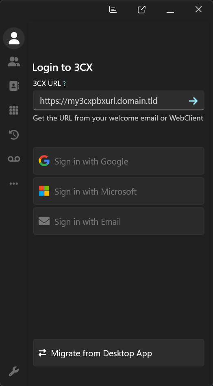Open the profile avatar icon in sidebar
The image size is (213, 386).
(14, 38)
